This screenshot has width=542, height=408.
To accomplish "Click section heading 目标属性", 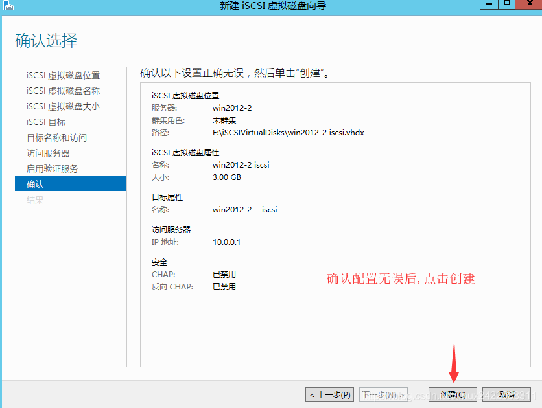I will tap(167, 197).
